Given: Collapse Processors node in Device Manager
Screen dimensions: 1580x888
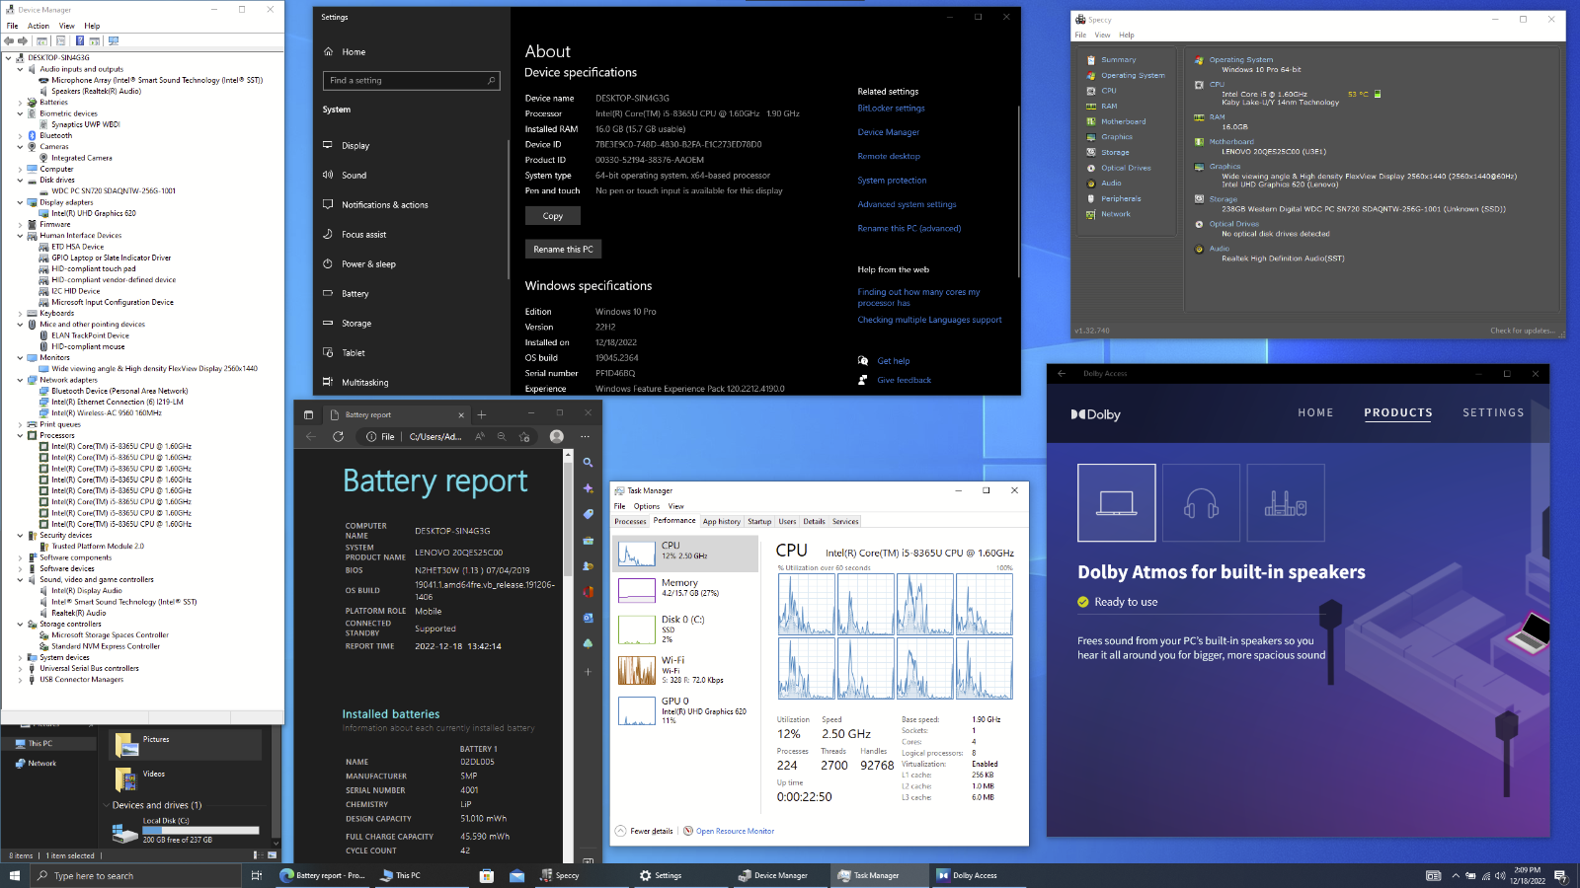Looking at the screenshot, I should point(20,435).
